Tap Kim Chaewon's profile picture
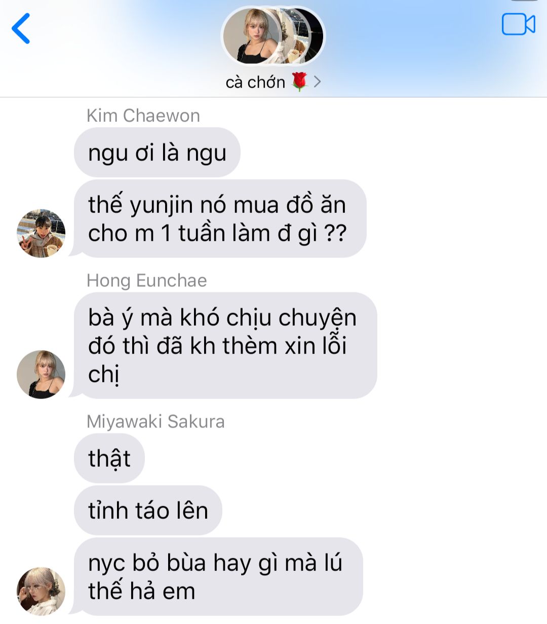 (41, 233)
